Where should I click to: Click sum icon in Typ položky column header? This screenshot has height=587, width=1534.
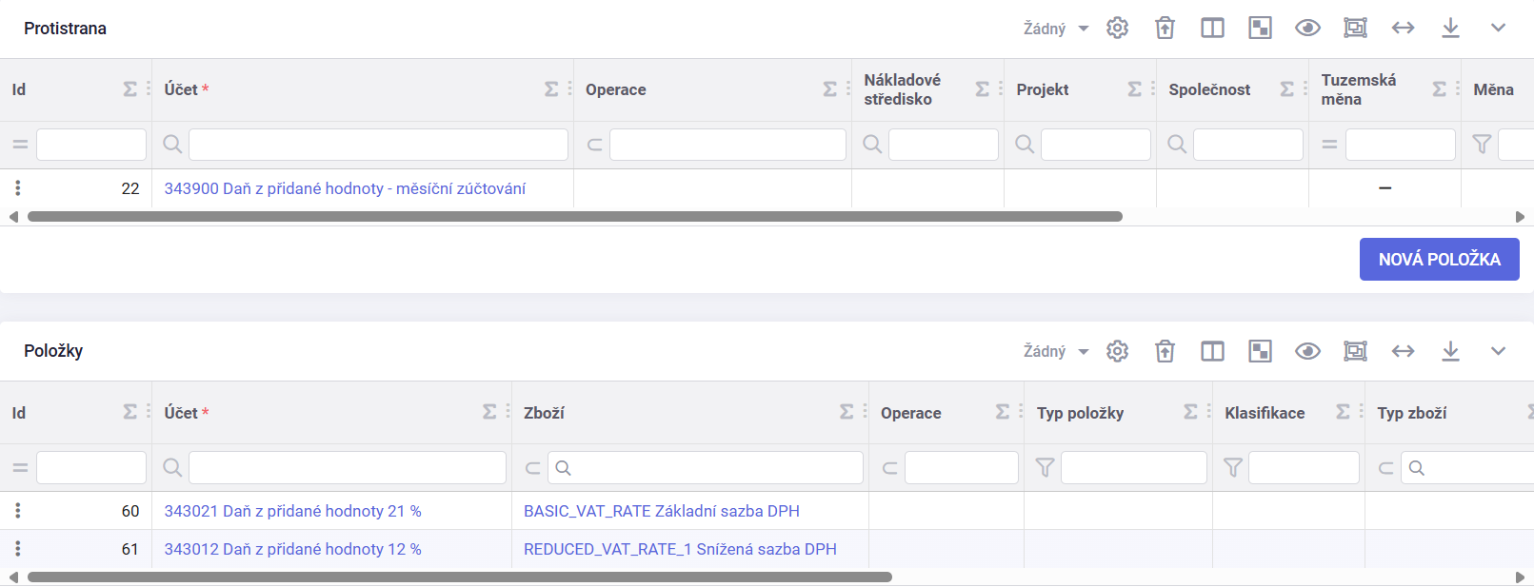1190,412
